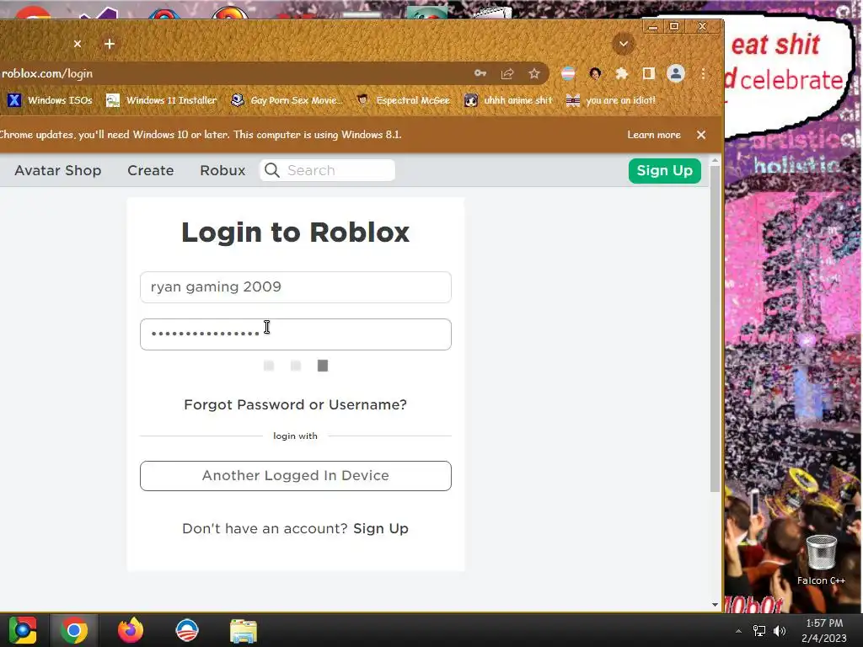Open the Create nav item
Screen dimensions: 863x647
pyautogui.click(x=150, y=170)
